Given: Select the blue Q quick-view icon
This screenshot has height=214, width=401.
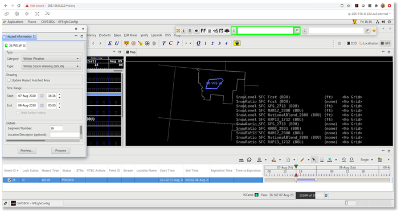Looking at the screenshot, I should 198,43.
